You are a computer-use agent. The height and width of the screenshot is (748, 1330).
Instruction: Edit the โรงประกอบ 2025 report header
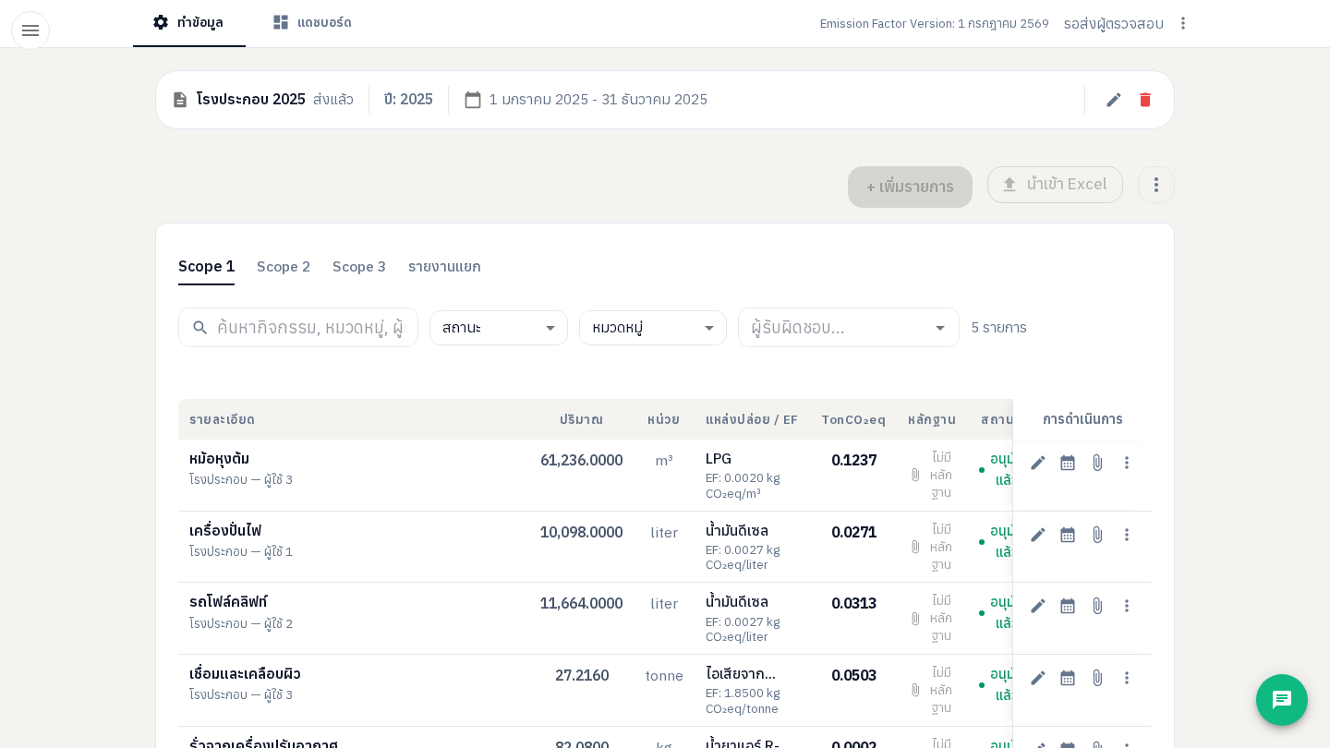[x=1114, y=100]
